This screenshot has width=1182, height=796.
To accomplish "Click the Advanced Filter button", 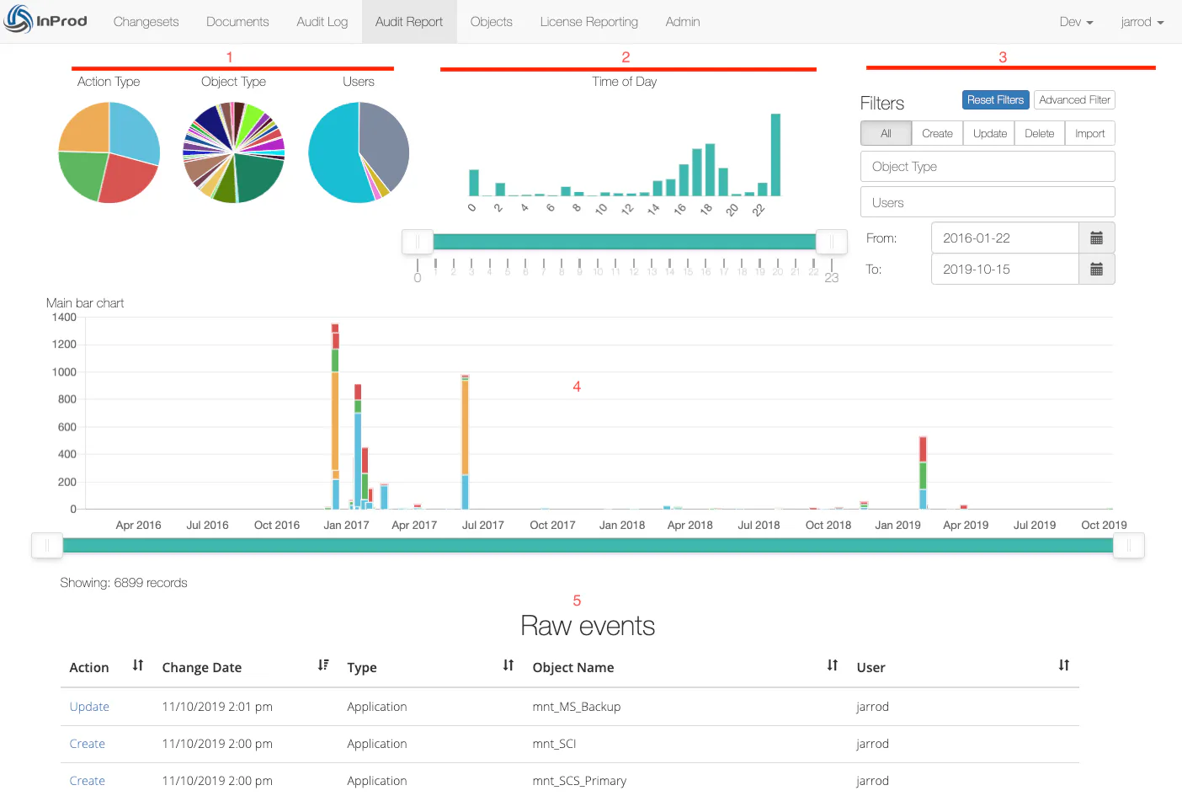I will point(1074,99).
